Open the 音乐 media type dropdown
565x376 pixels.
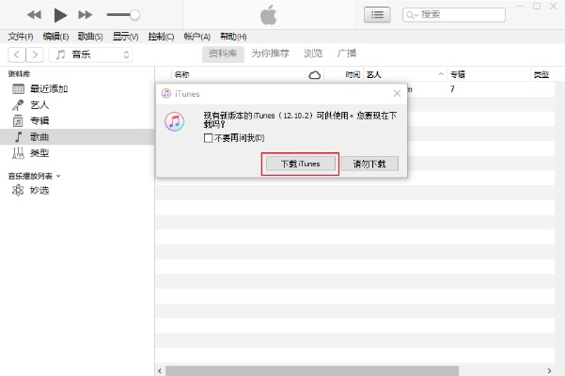click(x=91, y=55)
